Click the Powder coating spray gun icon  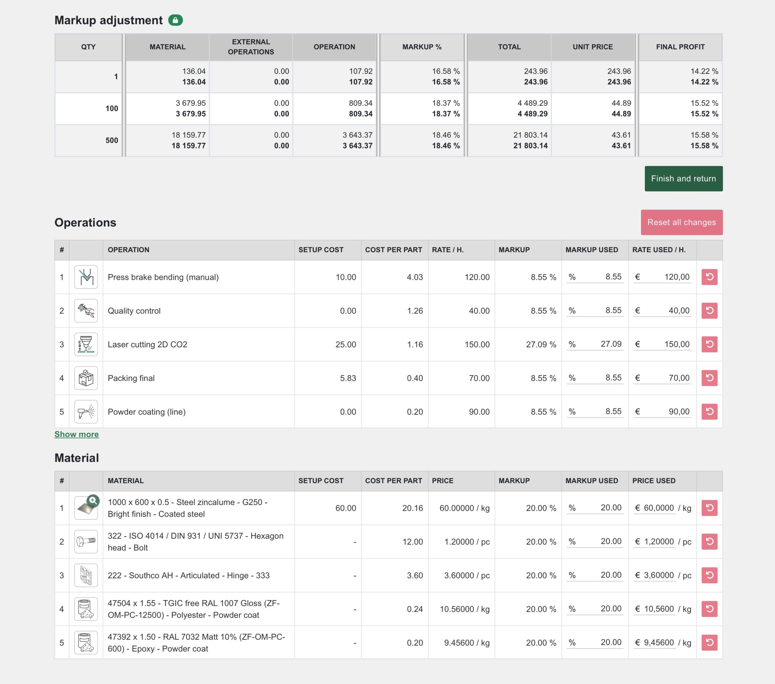click(x=86, y=412)
